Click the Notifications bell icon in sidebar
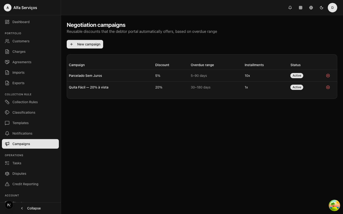The height and width of the screenshot is (214, 343). tap(7, 133)
